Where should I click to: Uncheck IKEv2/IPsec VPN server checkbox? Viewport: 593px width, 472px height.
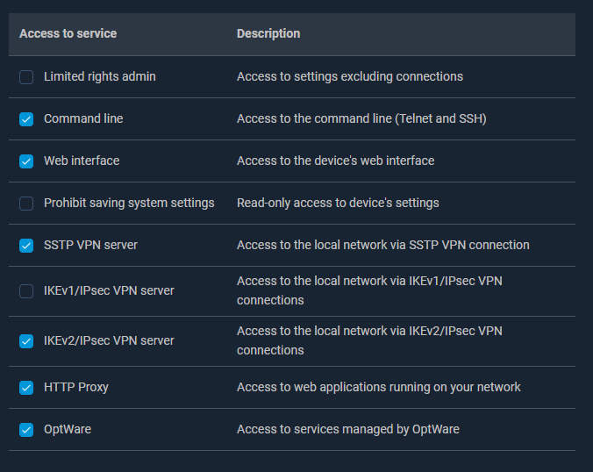(x=26, y=341)
